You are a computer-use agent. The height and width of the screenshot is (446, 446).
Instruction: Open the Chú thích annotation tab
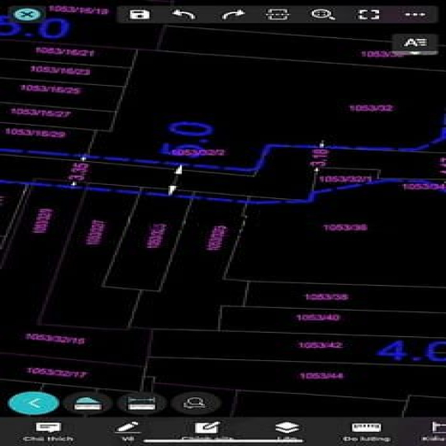pyautogui.click(x=49, y=431)
